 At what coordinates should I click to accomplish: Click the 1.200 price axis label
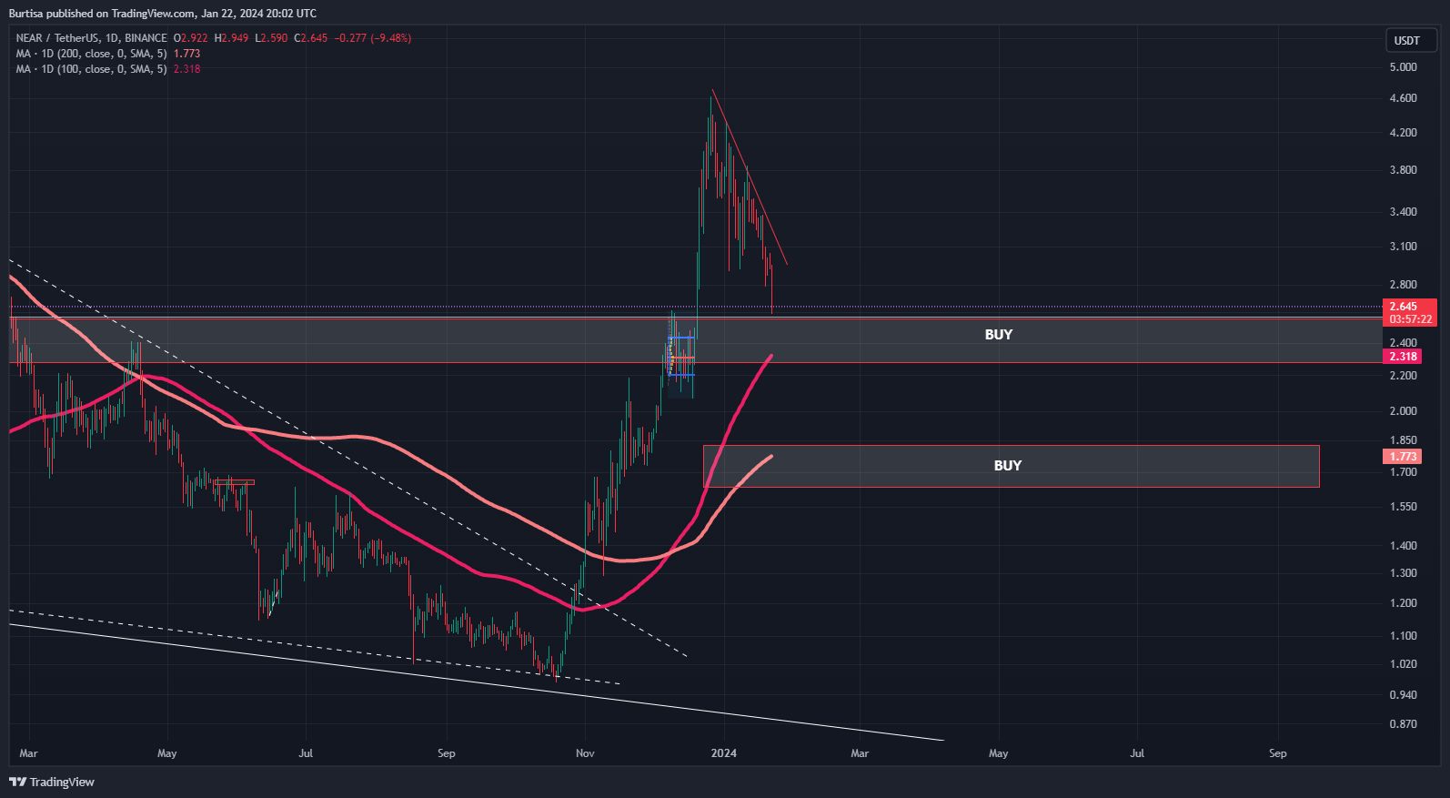point(1403,603)
